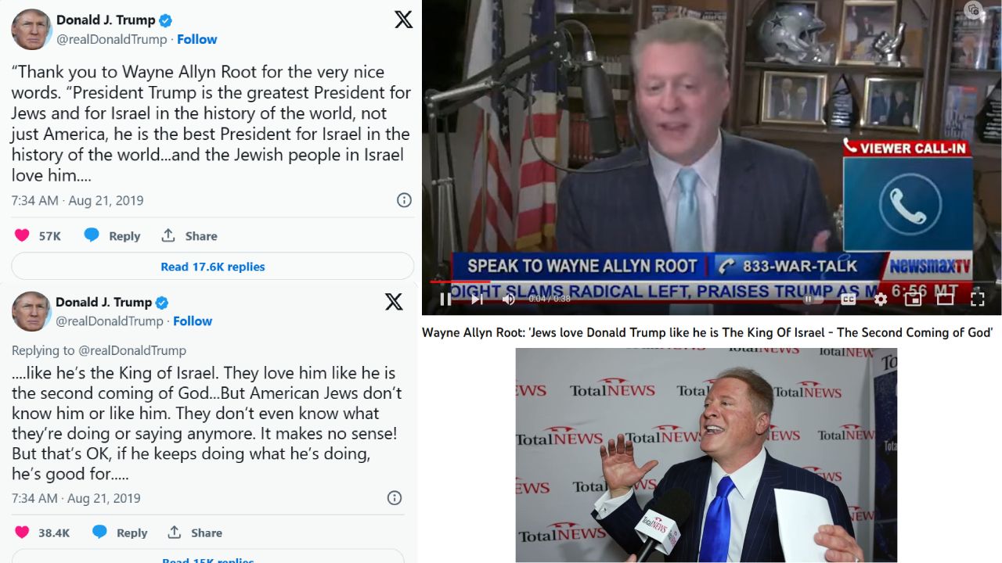The width and height of the screenshot is (1002, 563).
Task: Enter fullscreen video mode
Action: pos(978,299)
